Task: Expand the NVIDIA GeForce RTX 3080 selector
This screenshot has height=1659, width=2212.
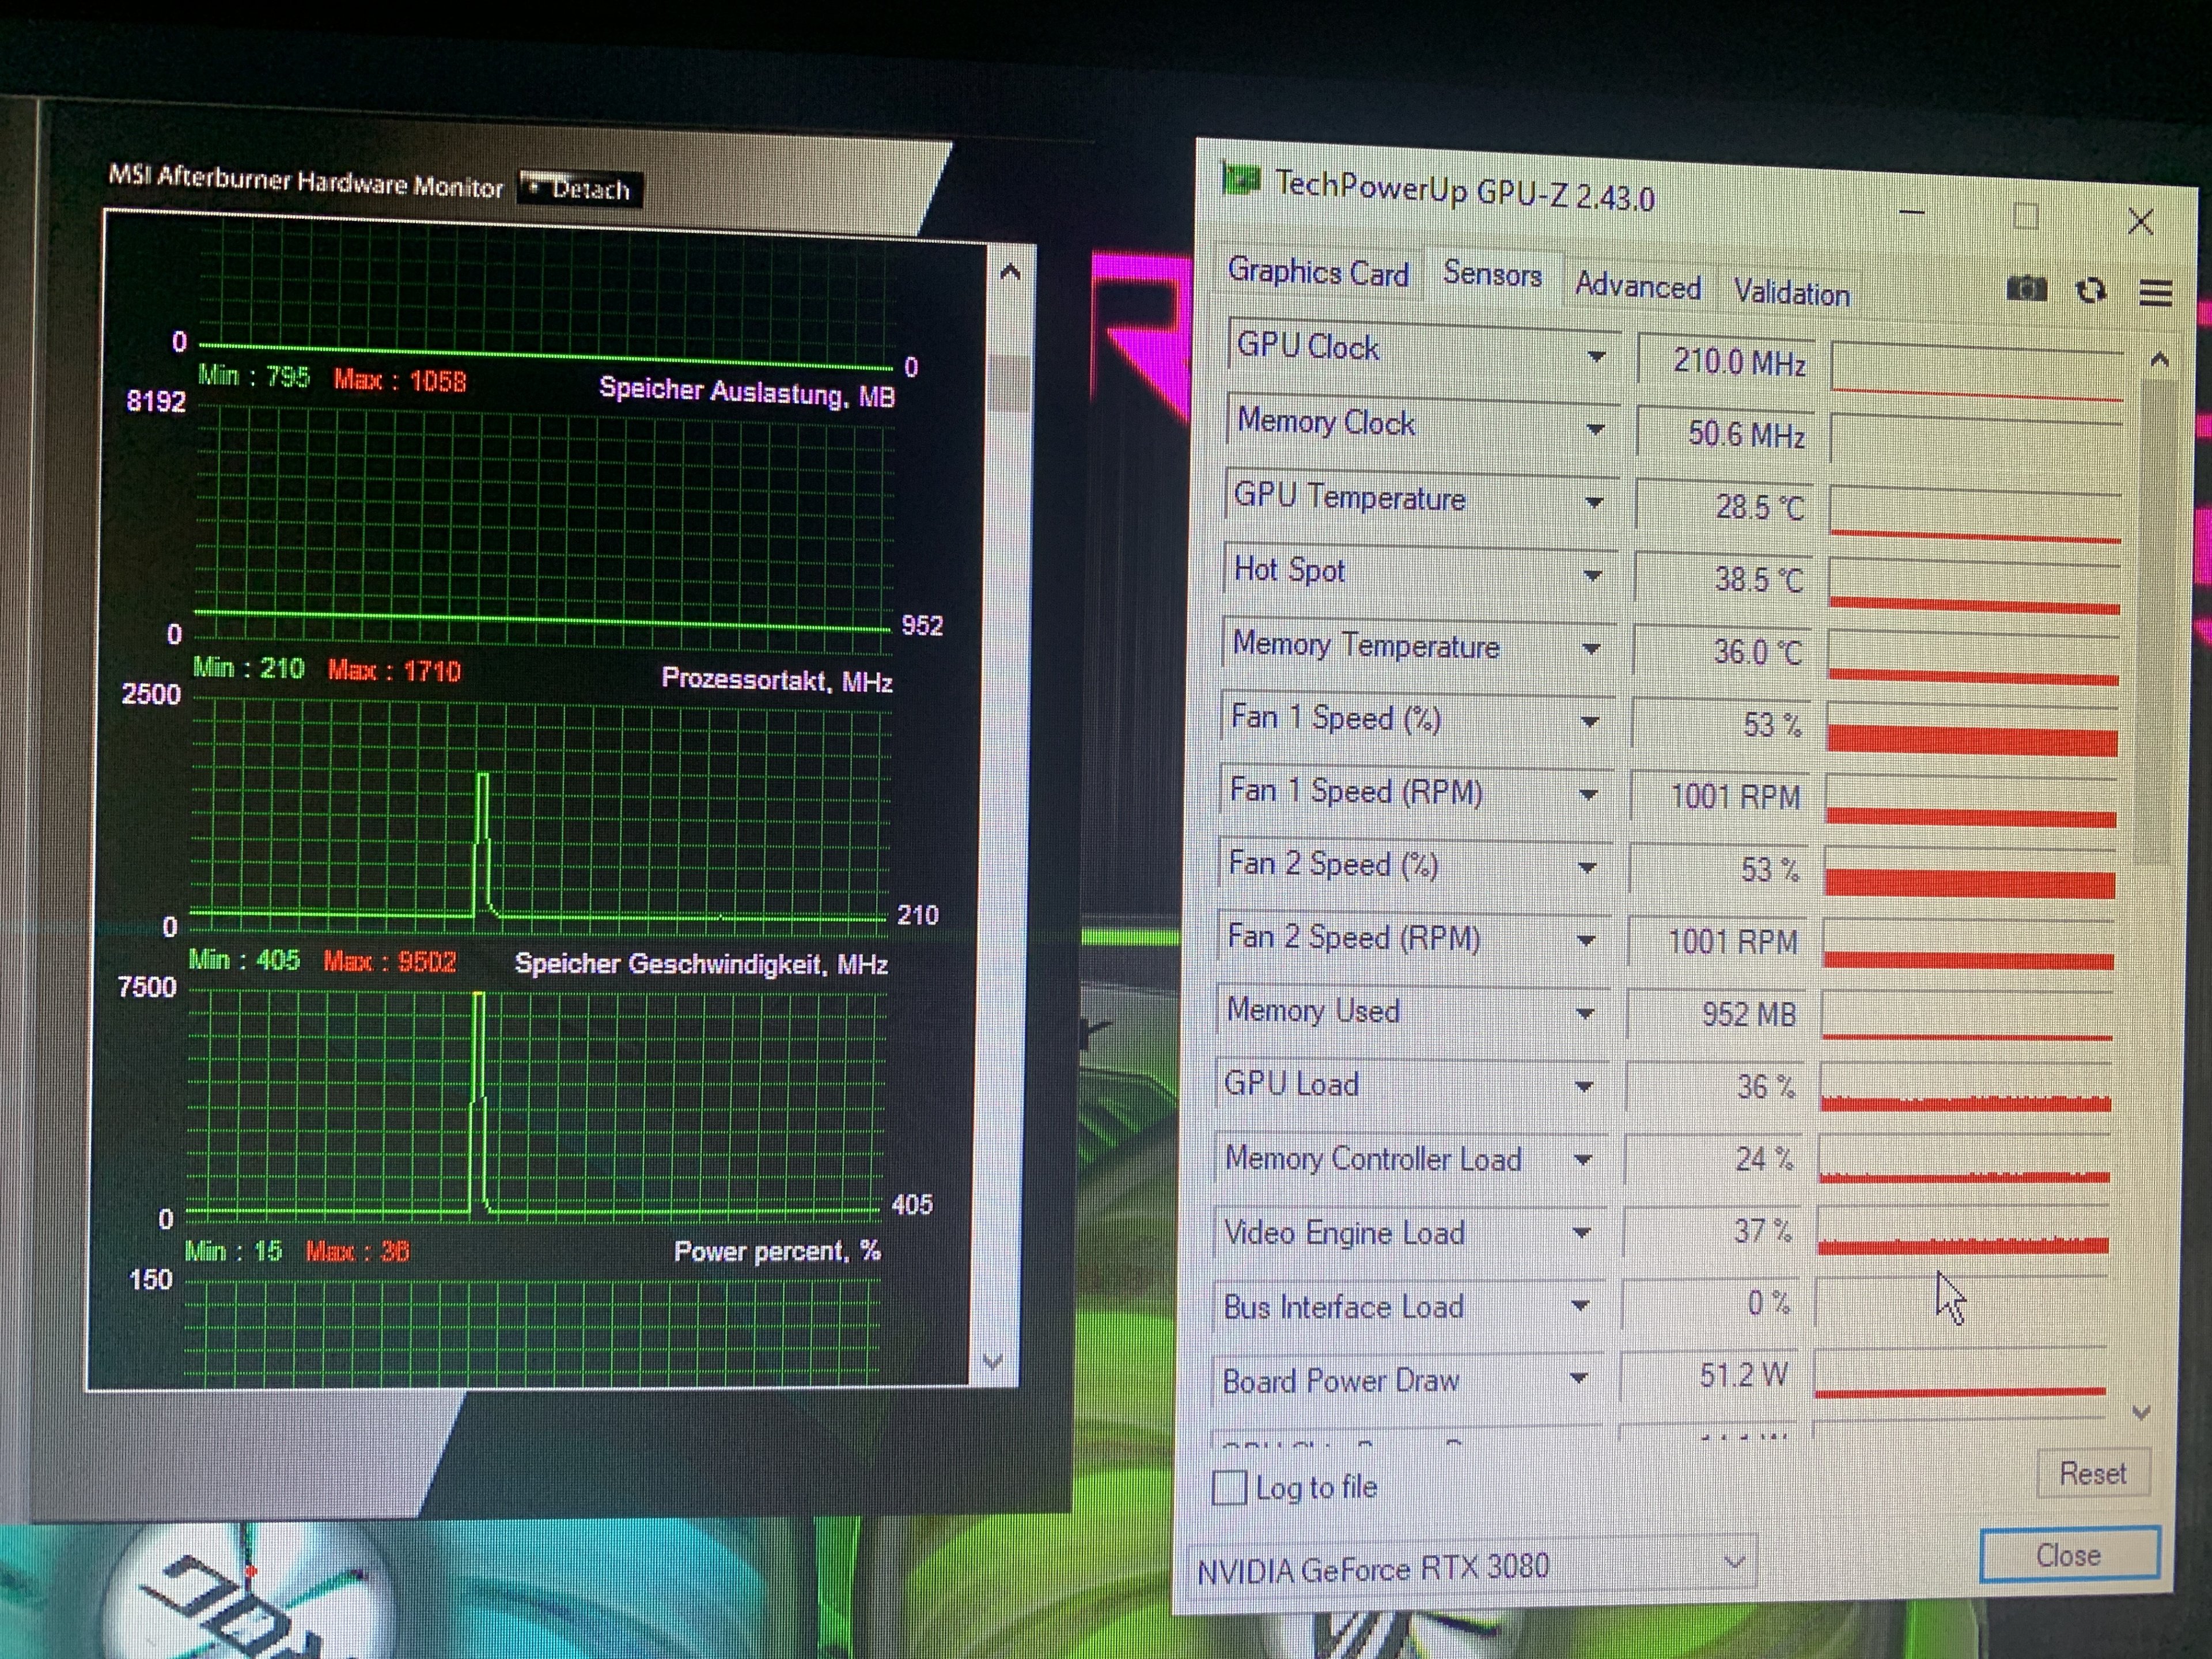Action: (x=1735, y=1562)
